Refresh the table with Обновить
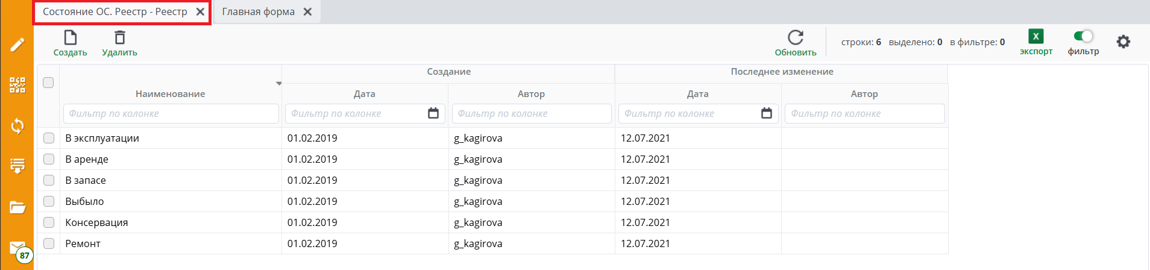Screen dimensions: 1150x270 pos(796,38)
